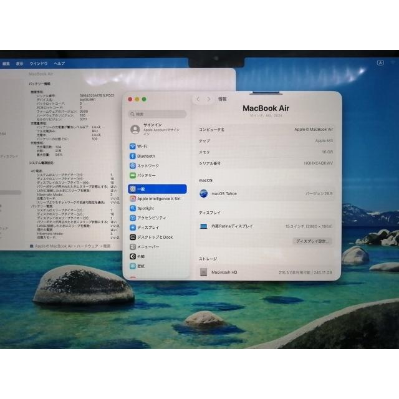Open the ヘルプ menu in the menu bar
Screen dimensions: 399x399
pyautogui.click(x=59, y=64)
